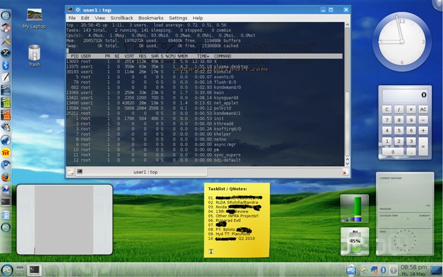Launch the text editor pencil icon
The height and width of the screenshot is (277, 443).
pos(6,78)
